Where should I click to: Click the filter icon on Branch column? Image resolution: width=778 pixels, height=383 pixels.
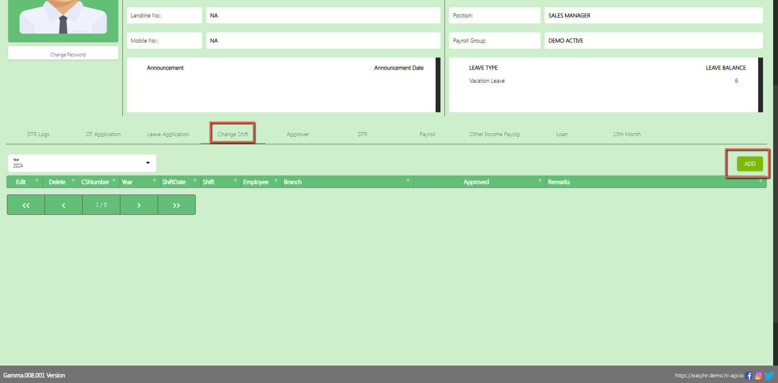coord(408,181)
